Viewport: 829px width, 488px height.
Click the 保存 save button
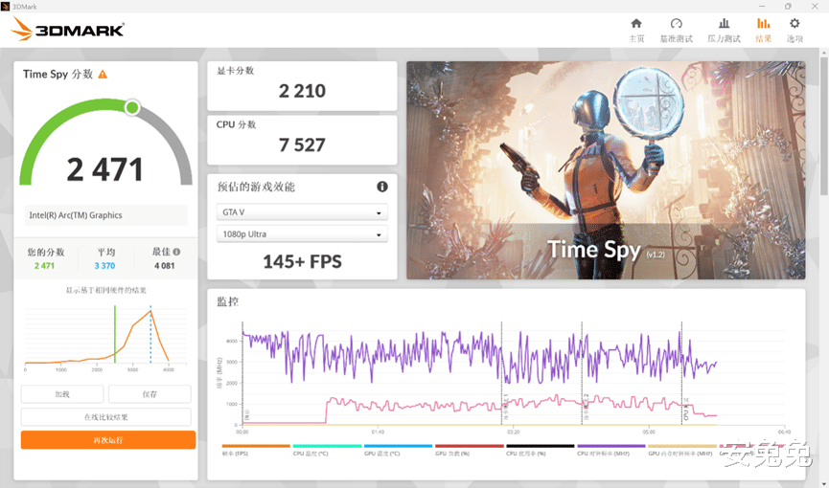(150, 394)
